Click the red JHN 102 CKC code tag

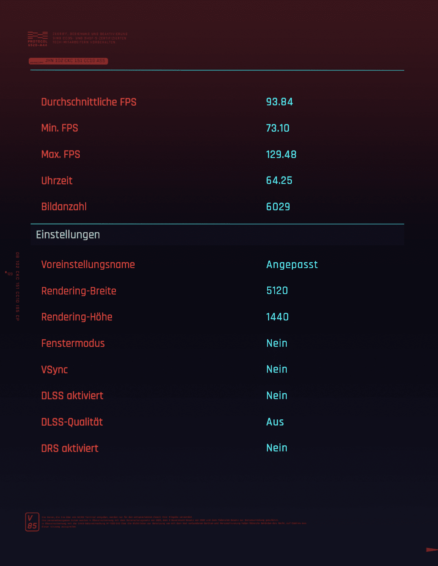(68, 61)
